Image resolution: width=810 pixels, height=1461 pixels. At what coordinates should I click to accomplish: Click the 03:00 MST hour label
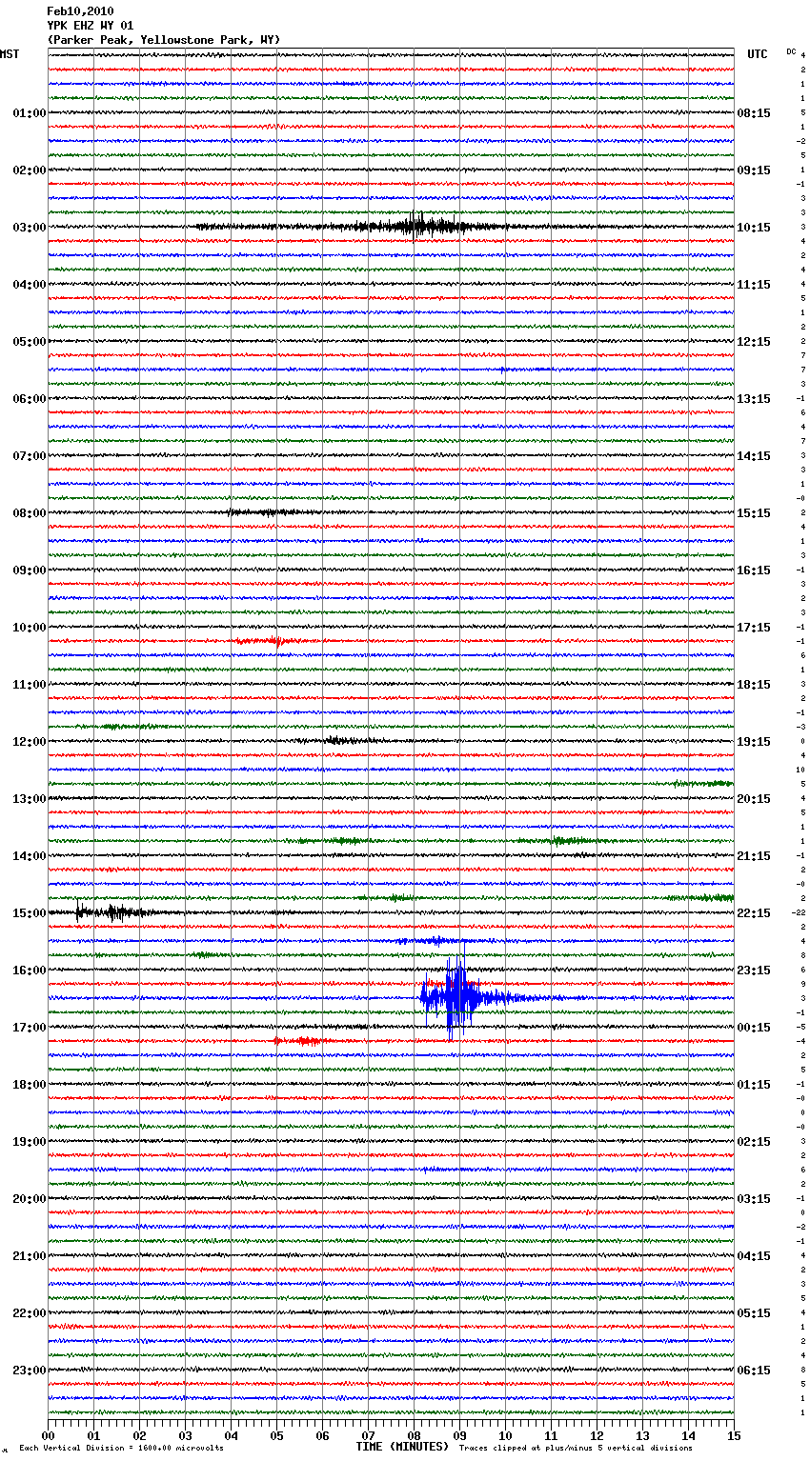pyautogui.click(x=30, y=228)
